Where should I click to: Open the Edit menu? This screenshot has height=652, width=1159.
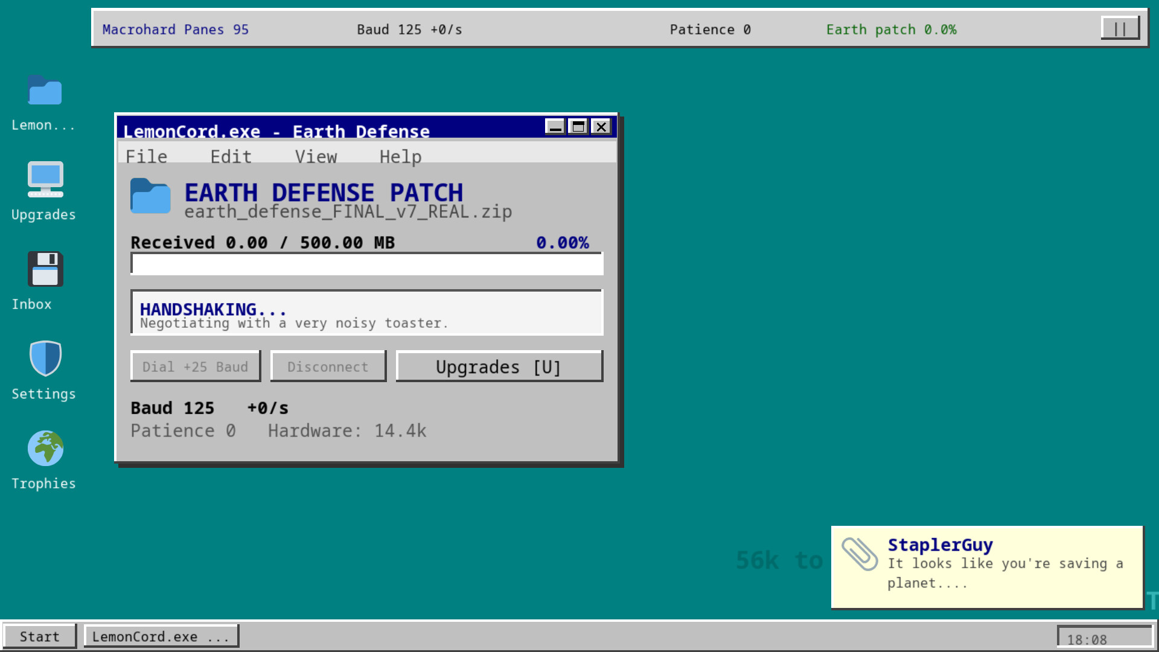pyautogui.click(x=231, y=156)
